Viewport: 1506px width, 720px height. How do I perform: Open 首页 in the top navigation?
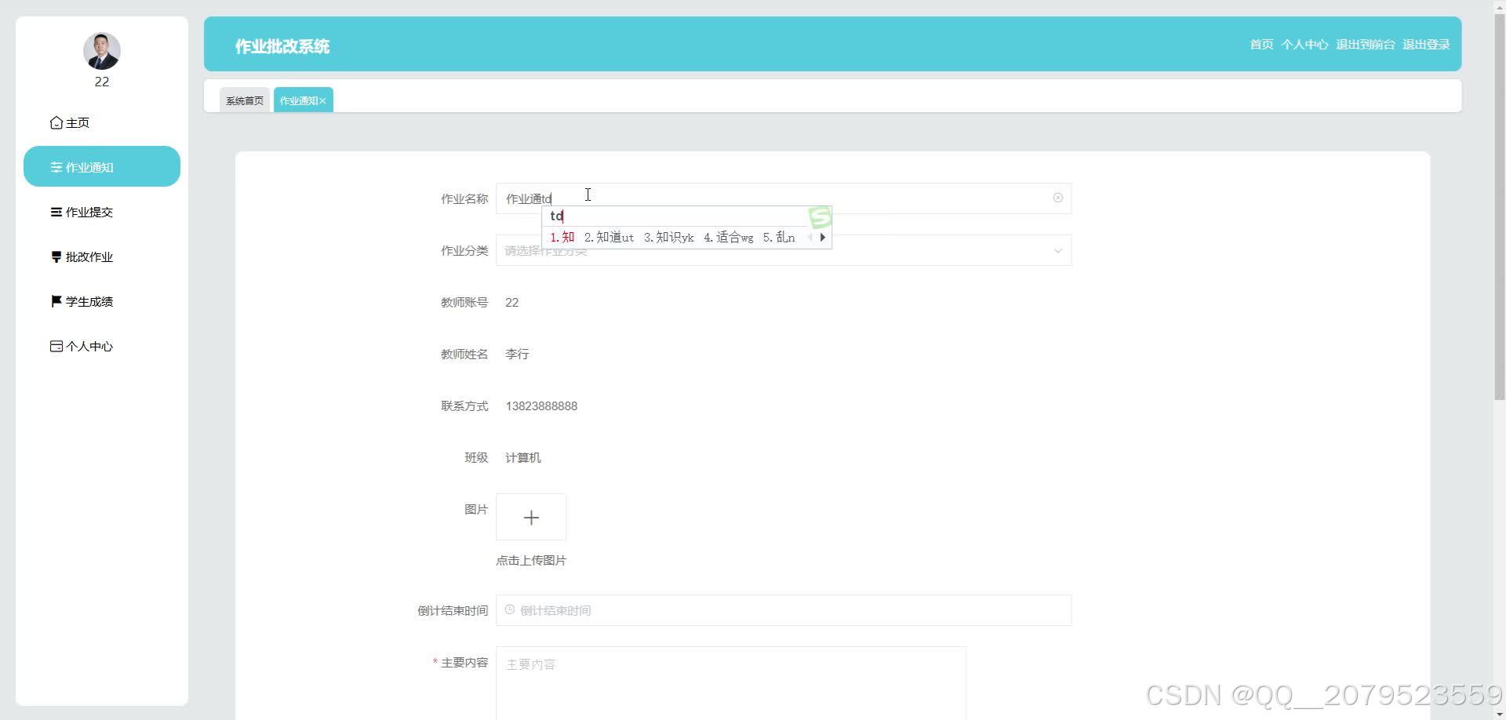click(1260, 45)
